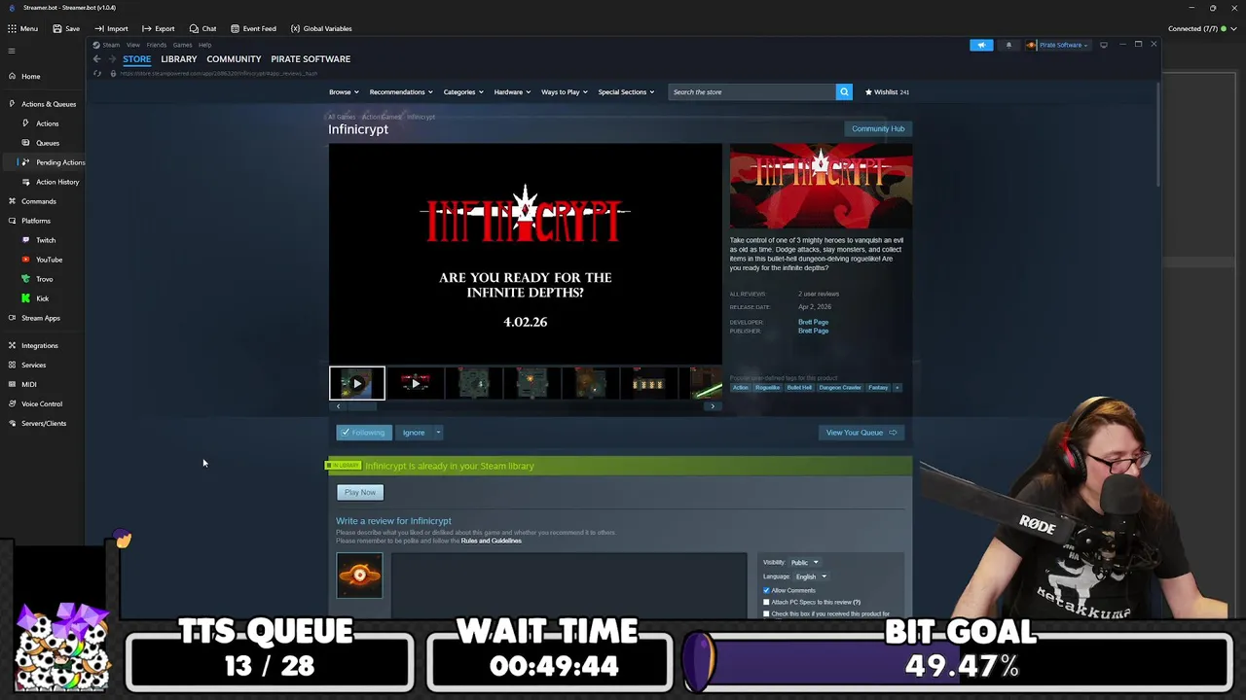Open Stream Apps in sidebar
The image size is (1246, 700).
[41, 318]
